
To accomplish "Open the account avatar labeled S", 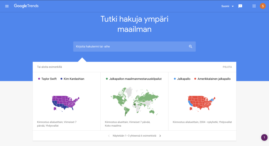I will (x=263, y=6).
